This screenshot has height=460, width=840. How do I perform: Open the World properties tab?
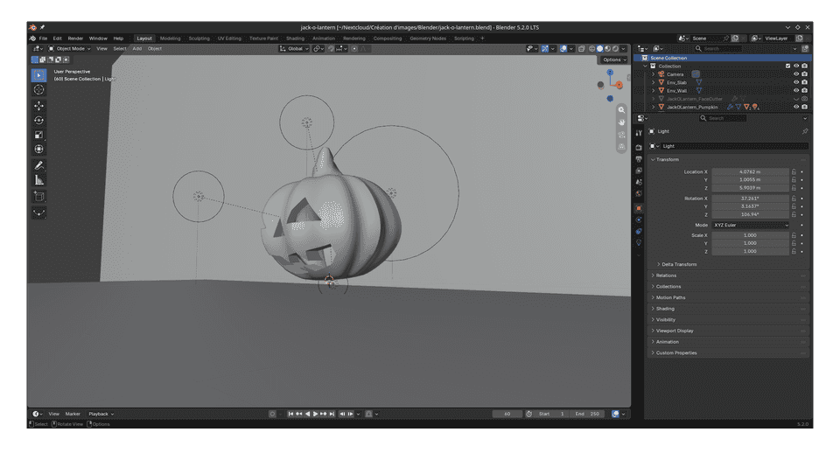pos(639,194)
